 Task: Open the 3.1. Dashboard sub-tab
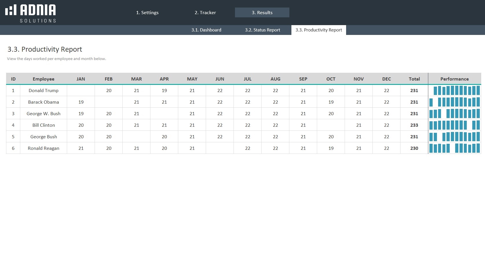point(206,30)
